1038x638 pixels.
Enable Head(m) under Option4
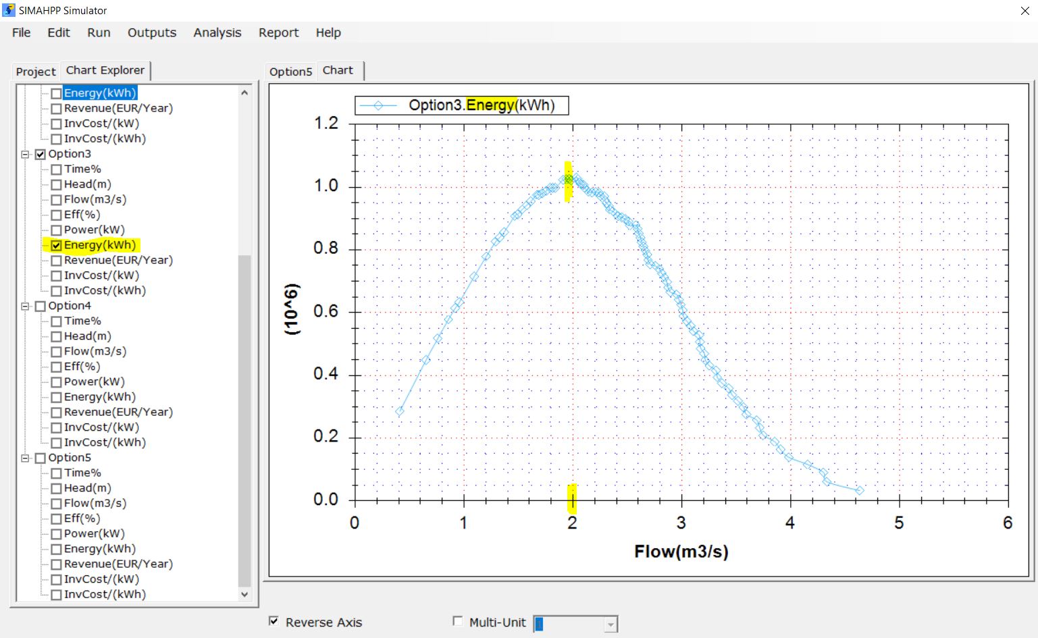pos(57,337)
